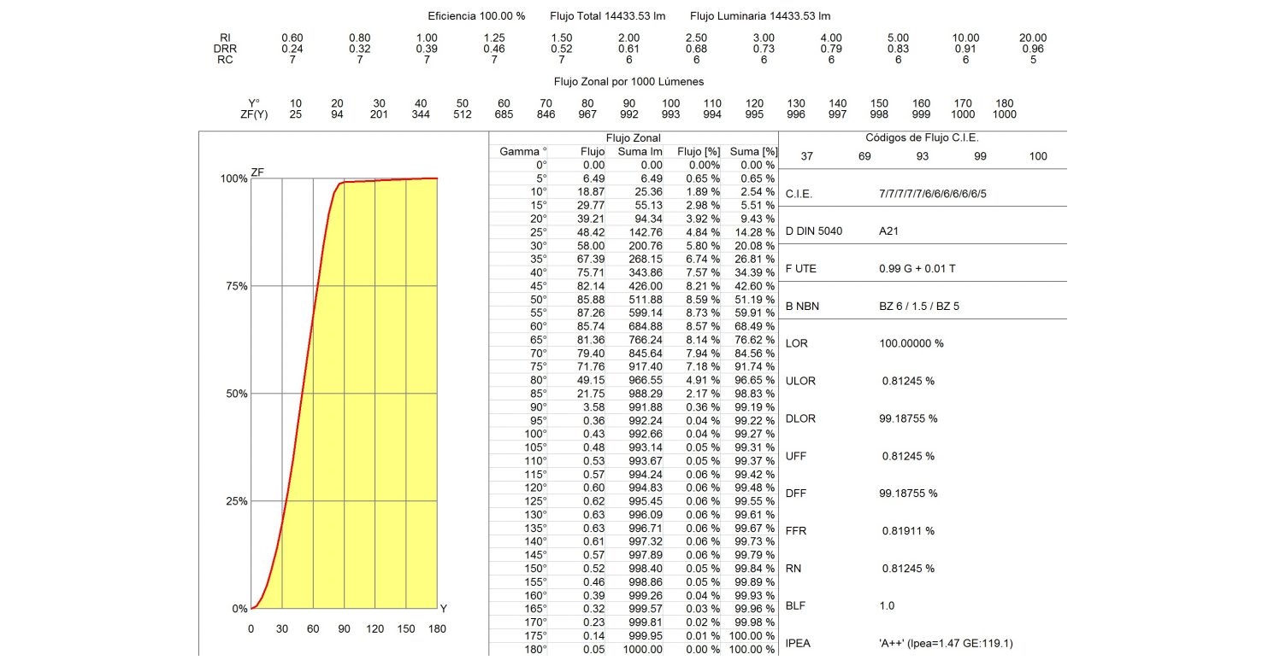Click the "Flujo Zonal por 1000 Lúmenes" heading

pyautogui.click(x=628, y=82)
